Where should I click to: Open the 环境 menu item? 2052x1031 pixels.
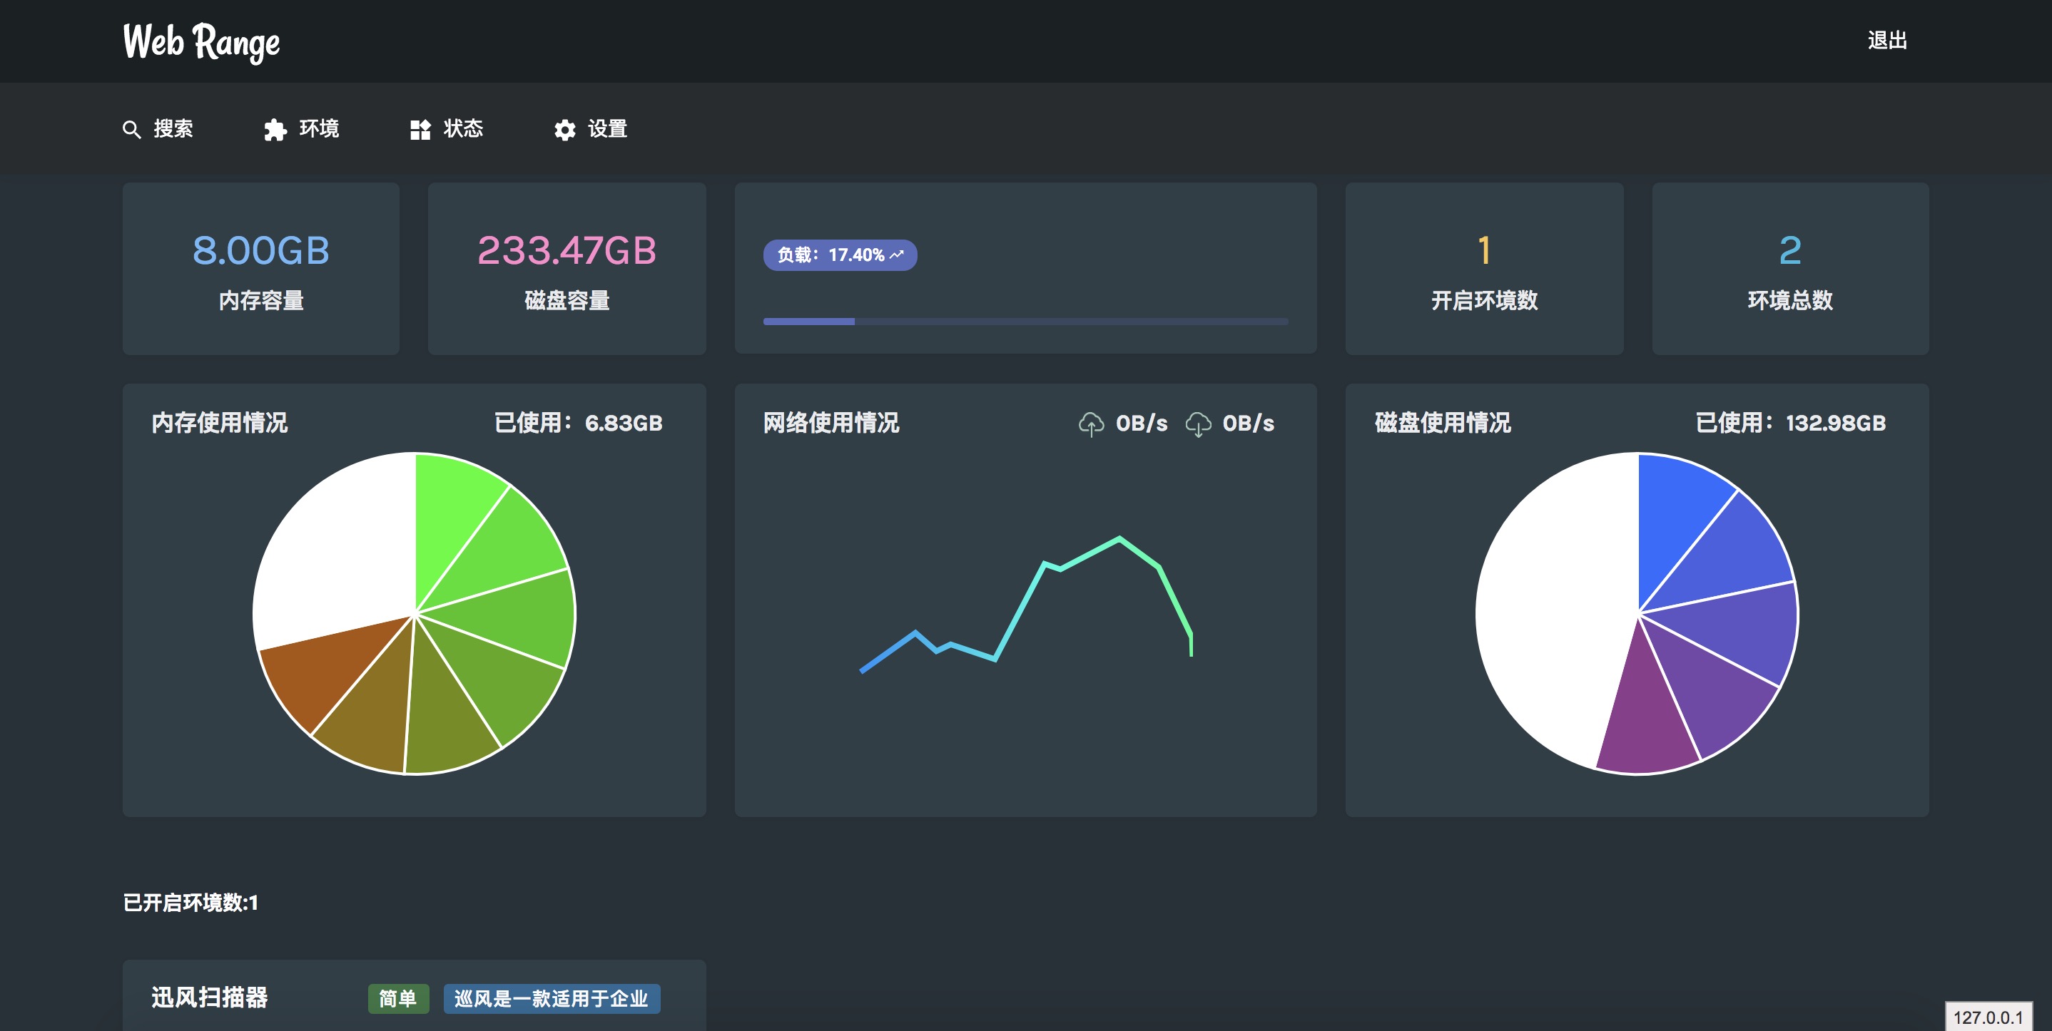319,129
